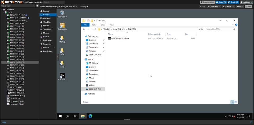Click Downloads under Quick access
Image resolution: width=254 pixels, height=125 pixels.
(x=93, y=44)
